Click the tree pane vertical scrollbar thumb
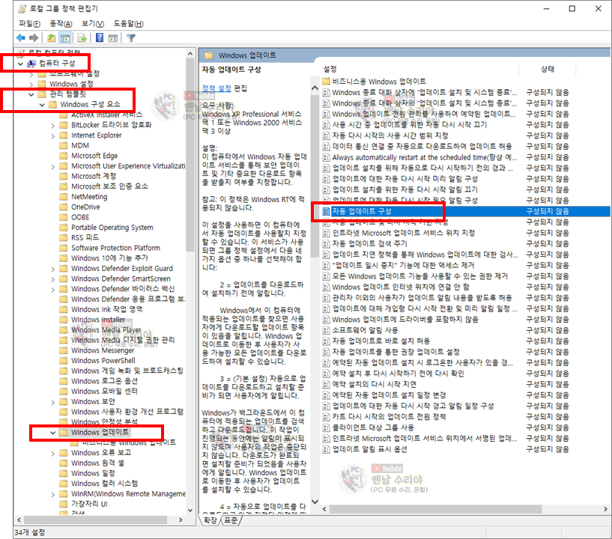Screen dimensions: 612x539 click(x=190, y=155)
